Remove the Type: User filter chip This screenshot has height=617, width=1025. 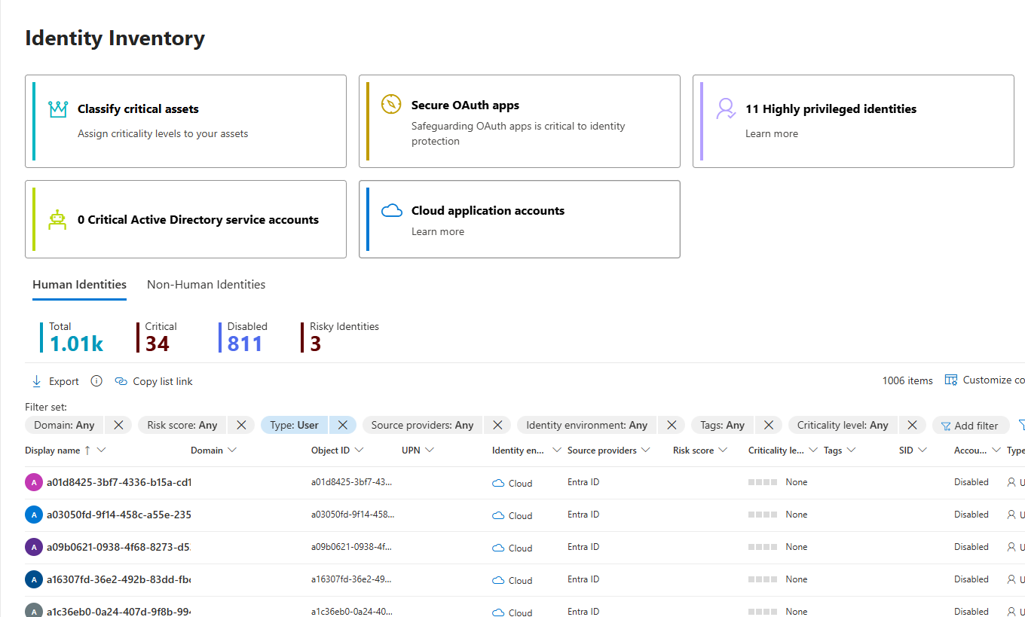coord(343,425)
